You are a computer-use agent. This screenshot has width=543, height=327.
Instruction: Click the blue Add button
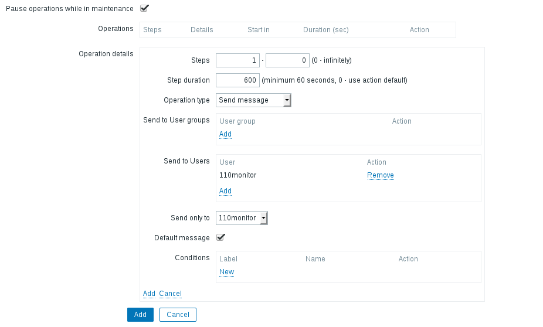[x=140, y=315]
